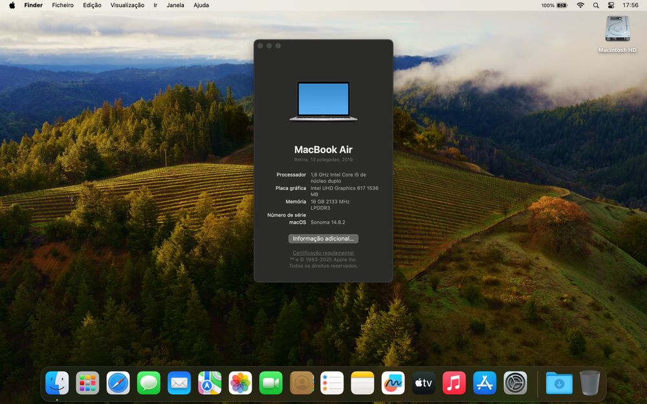The image size is (647, 404).
Task: Open Messages app in the Dock
Action: (149, 383)
